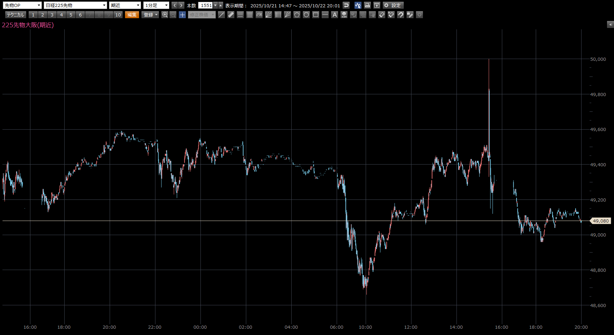
Task: Open 設定 settings button
Action: tap(393, 5)
